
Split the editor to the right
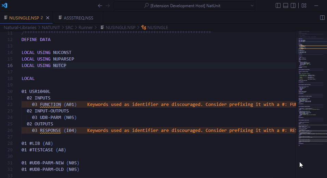(322, 17)
